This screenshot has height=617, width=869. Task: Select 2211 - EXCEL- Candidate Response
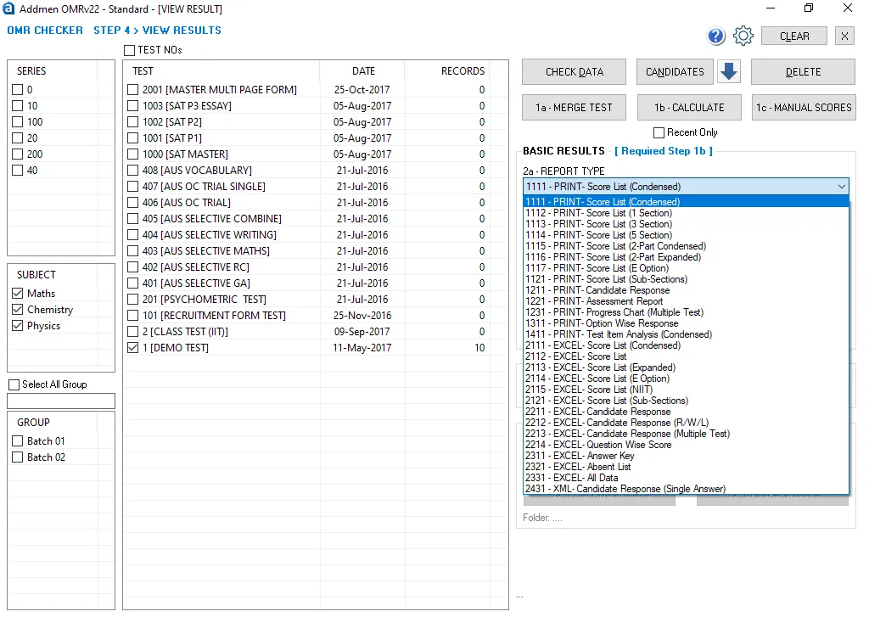686,412
